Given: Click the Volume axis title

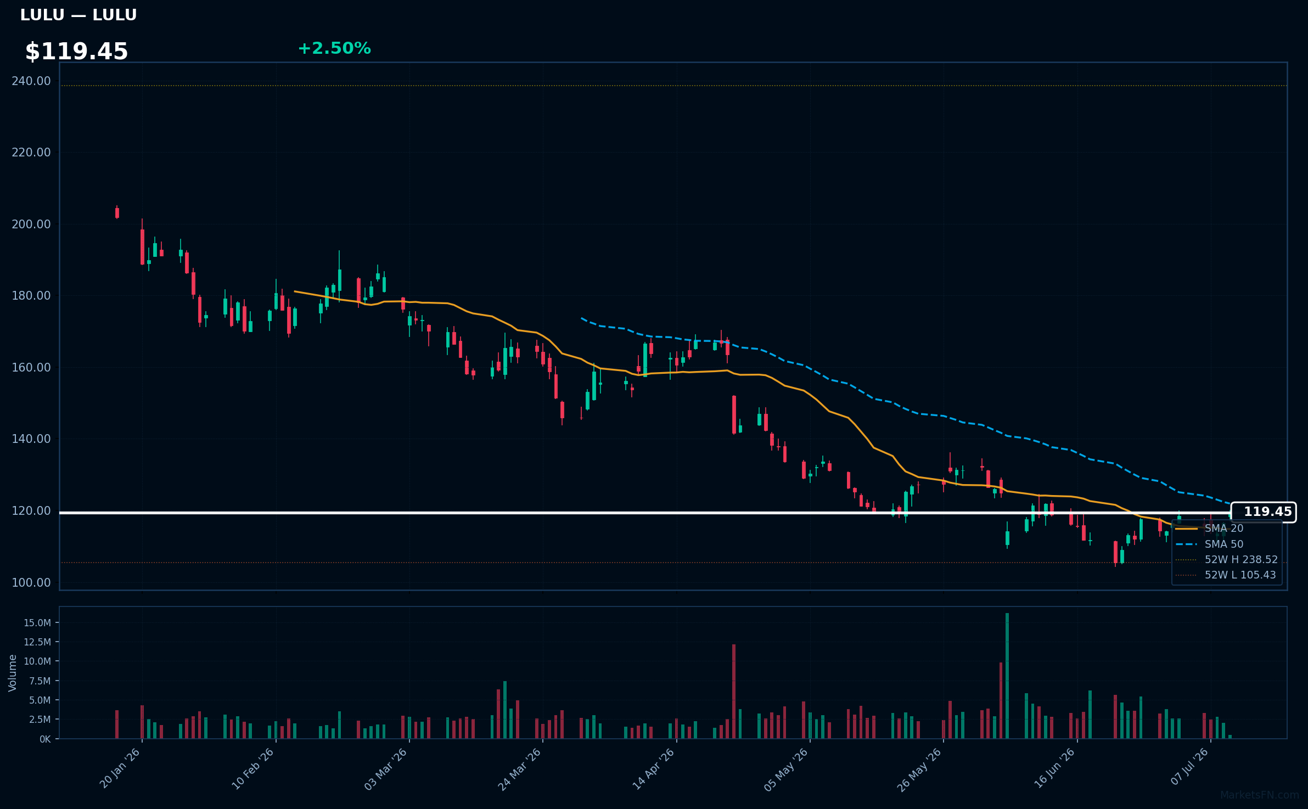Looking at the screenshot, I should (13, 673).
